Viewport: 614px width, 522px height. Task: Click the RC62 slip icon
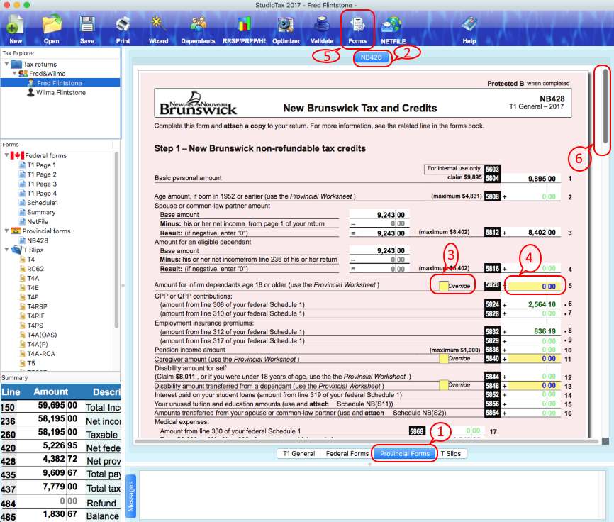[x=23, y=269]
